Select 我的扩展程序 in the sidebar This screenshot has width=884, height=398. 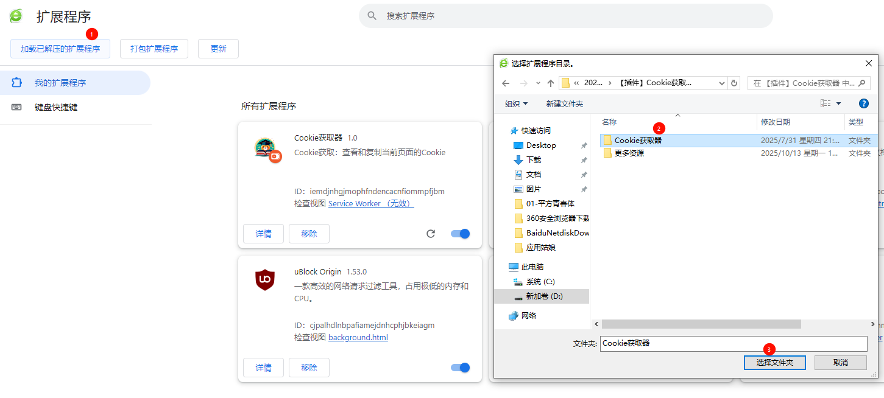(60, 83)
